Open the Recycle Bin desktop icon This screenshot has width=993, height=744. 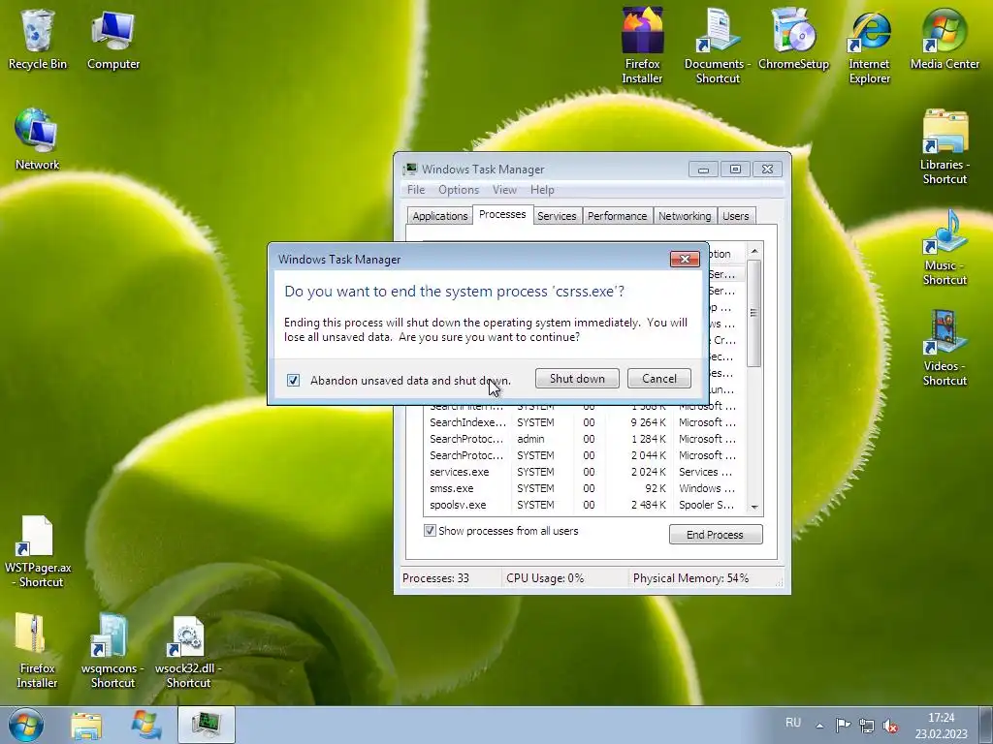pos(38,39)
